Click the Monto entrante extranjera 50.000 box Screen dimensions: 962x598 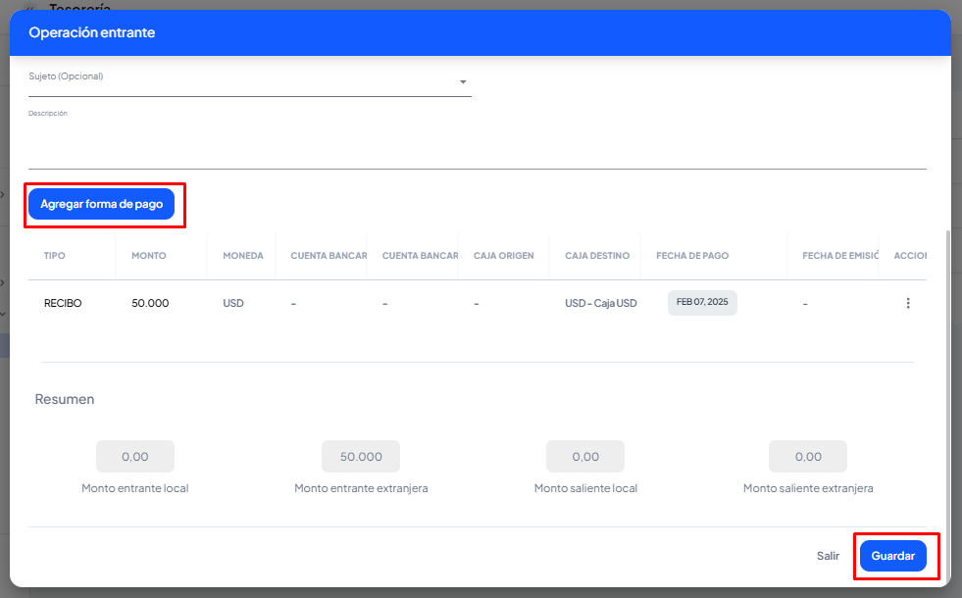[x=361, y=457]
